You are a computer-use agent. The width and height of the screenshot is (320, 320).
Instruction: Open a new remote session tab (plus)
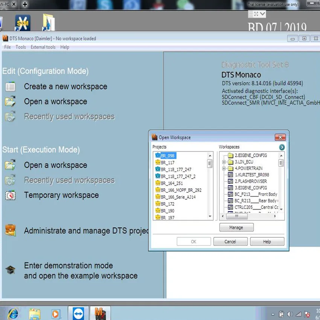(x=25, y=4)
